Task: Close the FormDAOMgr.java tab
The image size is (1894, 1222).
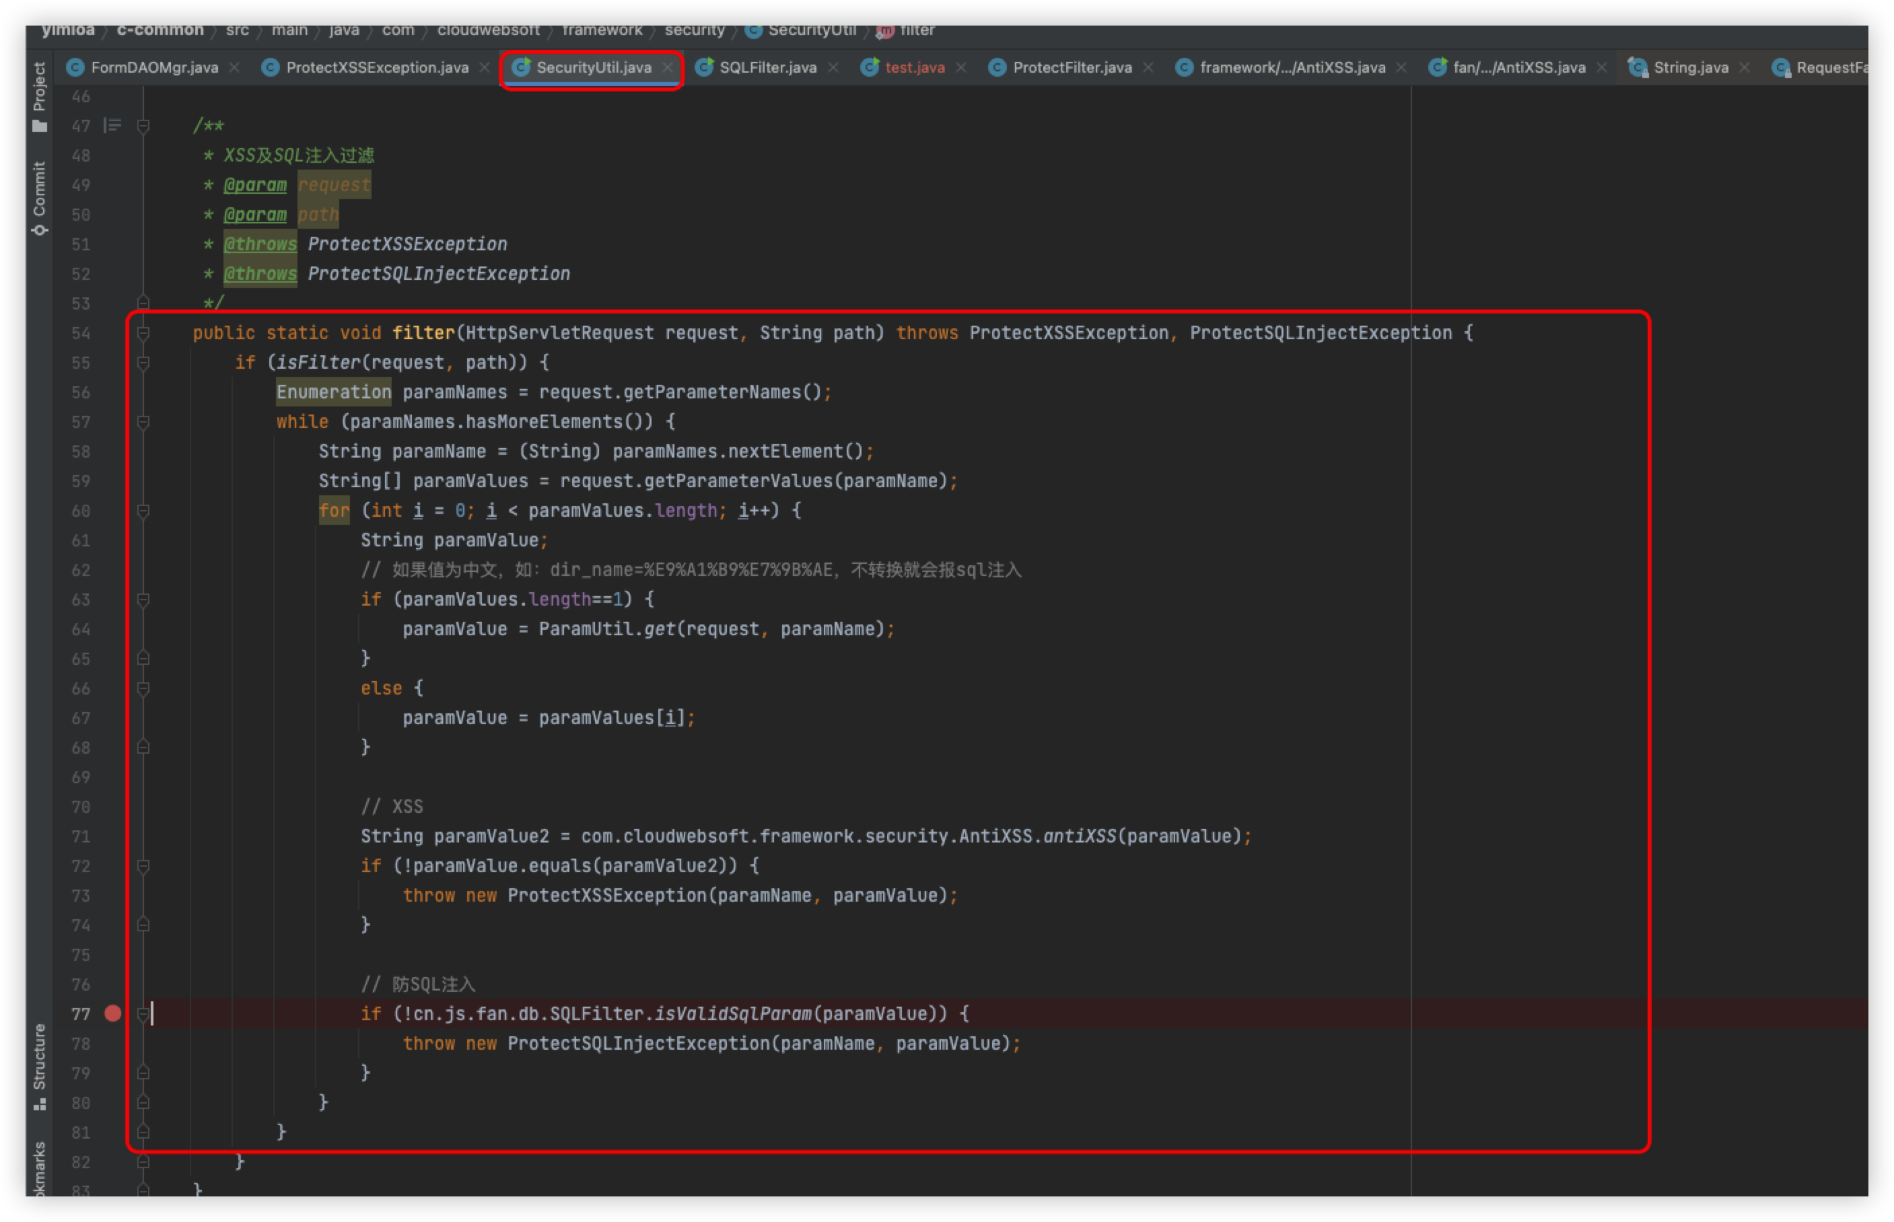Action: pyautogui.click(x=234, y=67)
